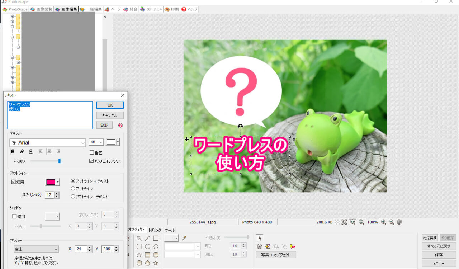Select the outlined star shape tool
The width and height of the screenshot is (459, 269).
pyautogui.click(x=139, y=255)
